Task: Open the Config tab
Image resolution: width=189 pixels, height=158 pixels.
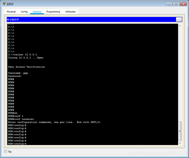Action: coord(24,12)
